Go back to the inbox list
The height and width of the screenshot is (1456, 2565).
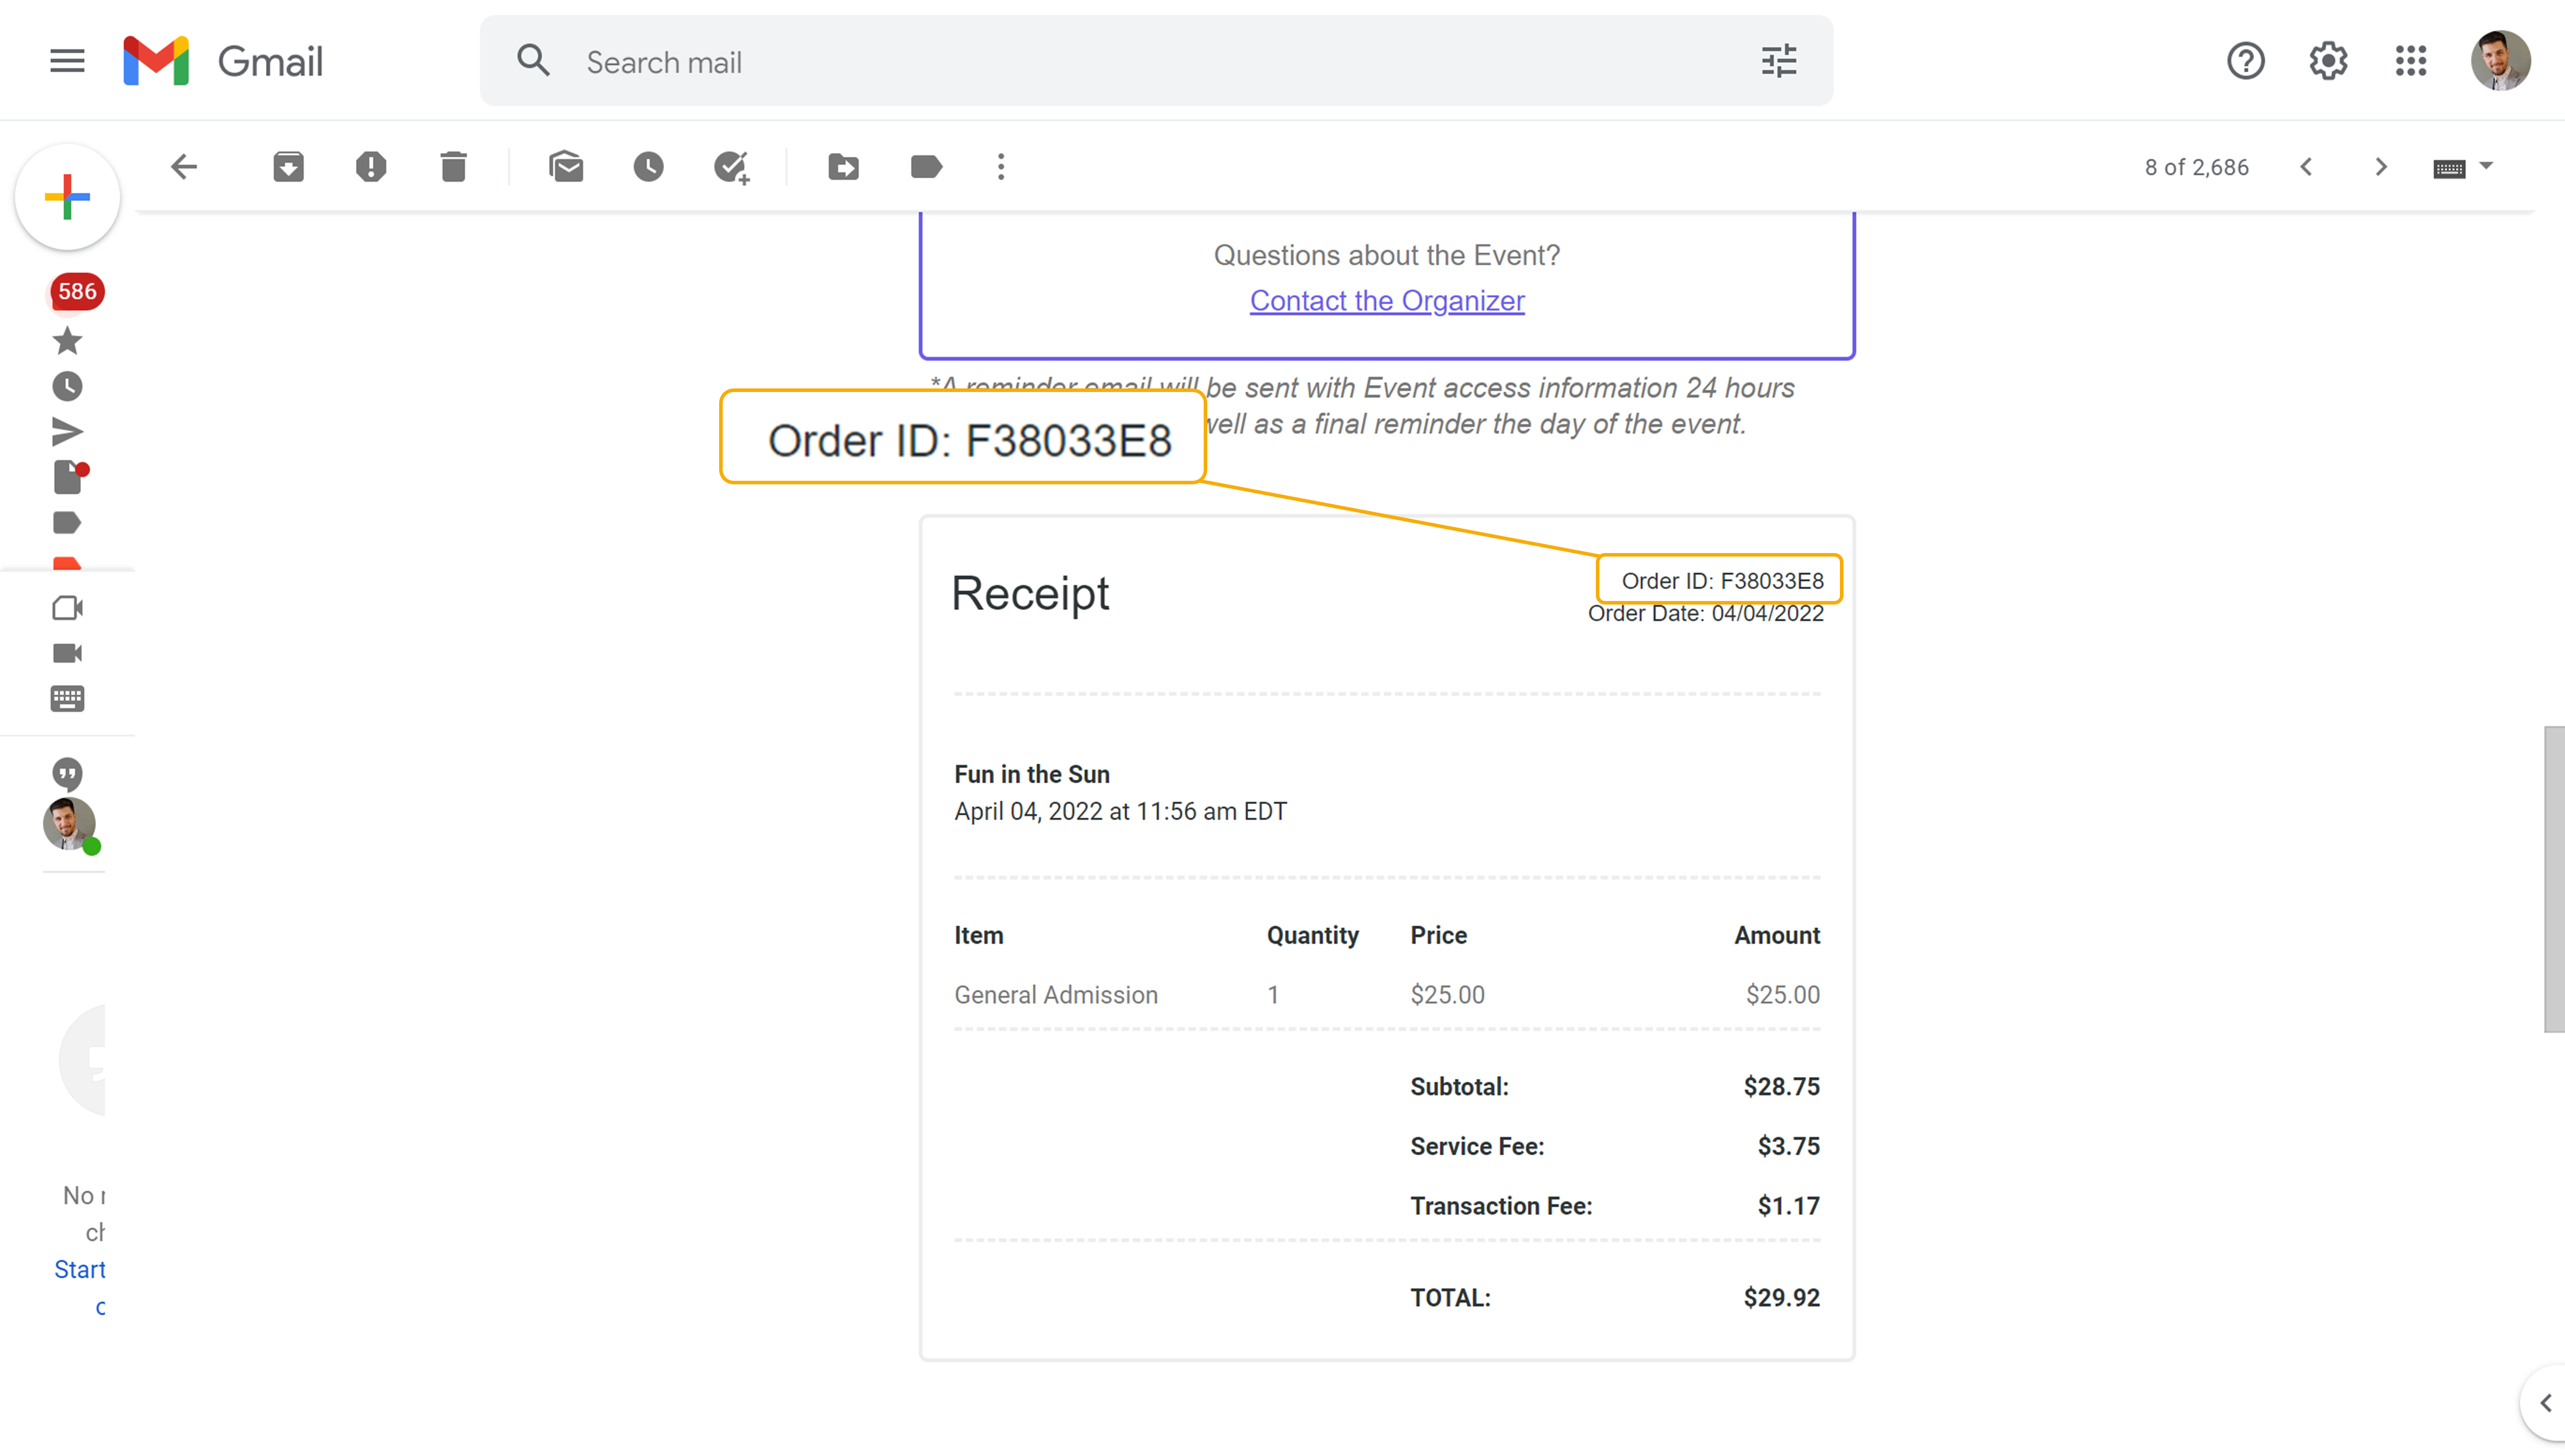pyautogui.click(x=184, y=167)
